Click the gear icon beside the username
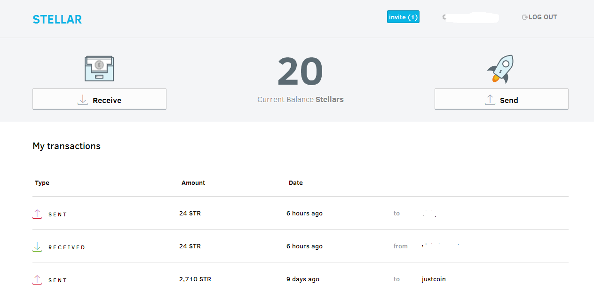This screenshot has width=594, height=293. coord(444,17)
